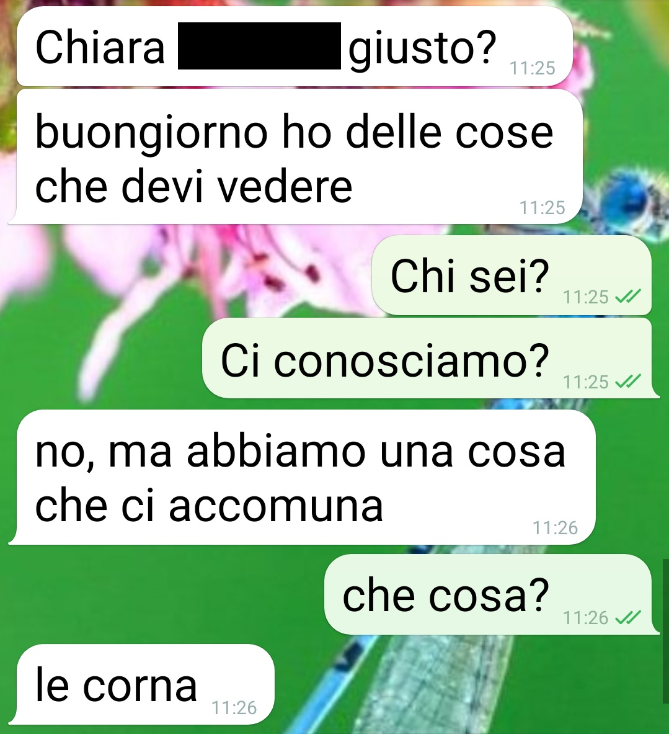Image resolution: width=669 pixels, height=734 pixels.
Task: Click the 11:25 timestamp under 'che devi vedere'
Action: coord(543,207)
